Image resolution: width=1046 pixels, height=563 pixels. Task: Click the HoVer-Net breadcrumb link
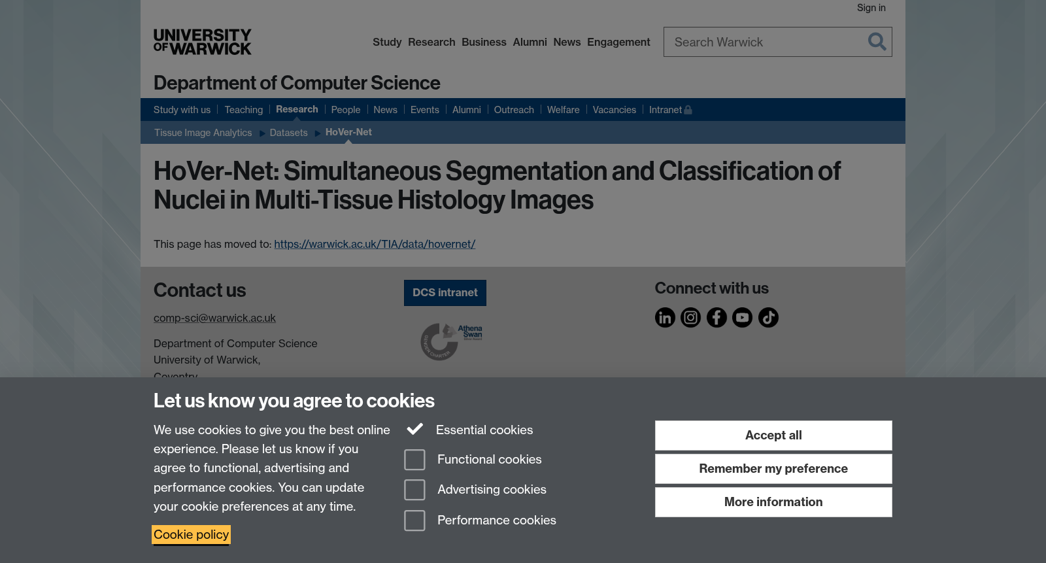click(x=348, y=132)
